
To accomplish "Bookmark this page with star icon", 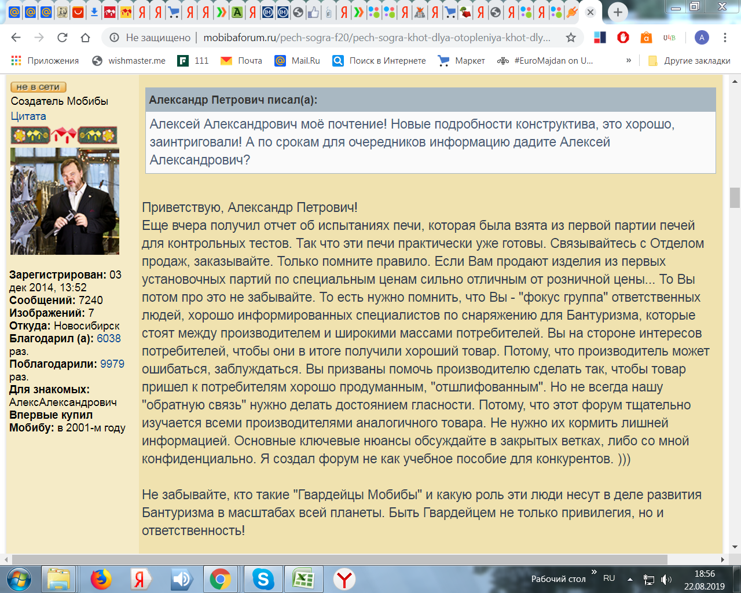I will point(571,38).
